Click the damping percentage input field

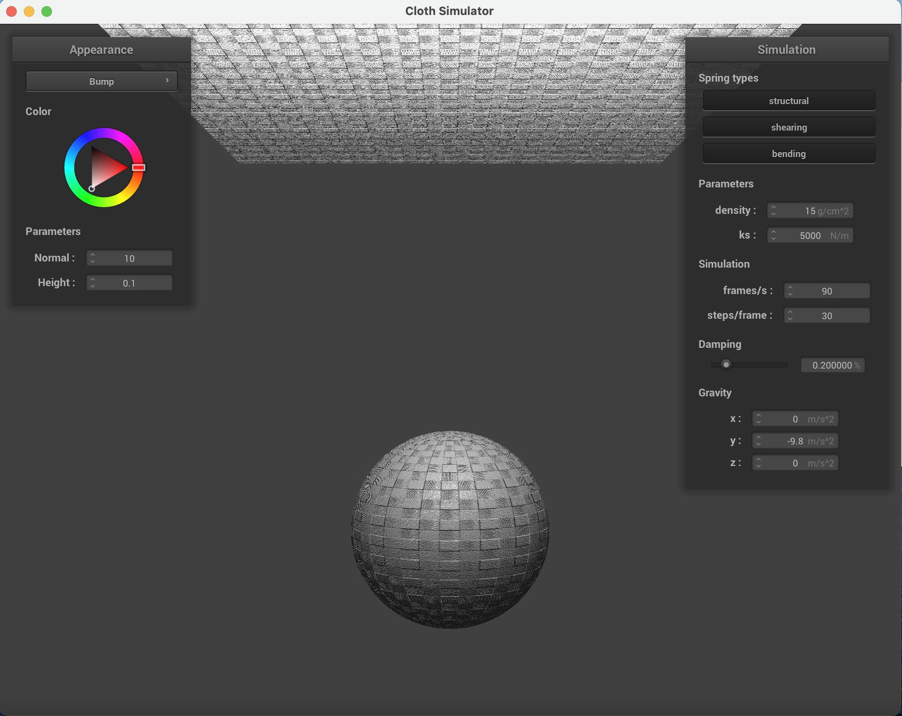(x=832, y=365)
